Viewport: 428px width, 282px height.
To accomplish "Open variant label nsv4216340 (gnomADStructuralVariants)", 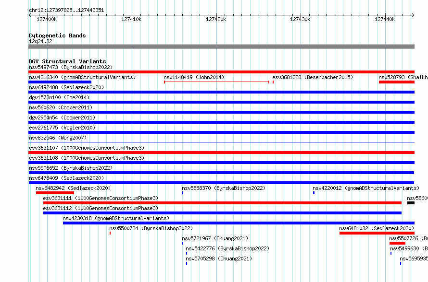I will coord(82,77).
